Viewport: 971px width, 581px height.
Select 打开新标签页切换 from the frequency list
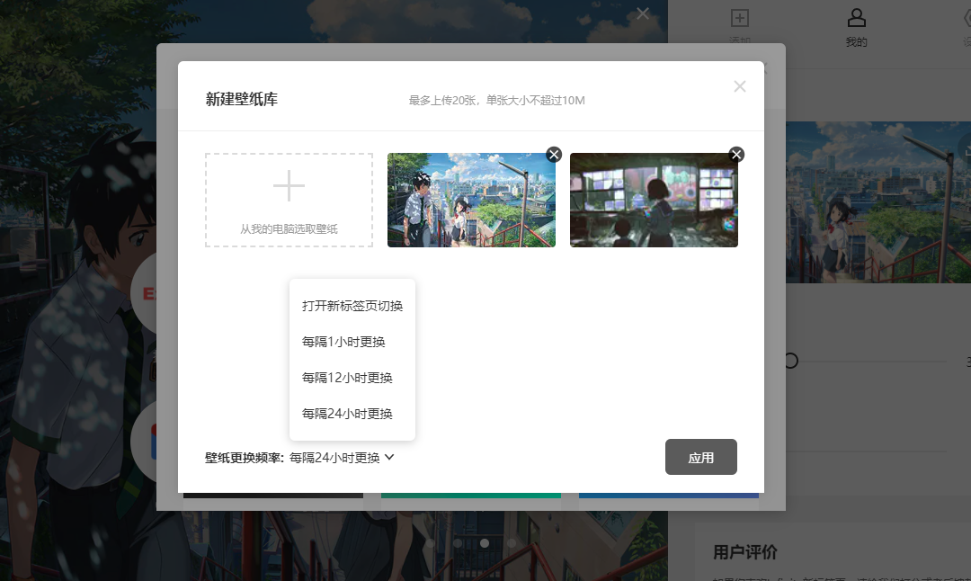(352, 306)
